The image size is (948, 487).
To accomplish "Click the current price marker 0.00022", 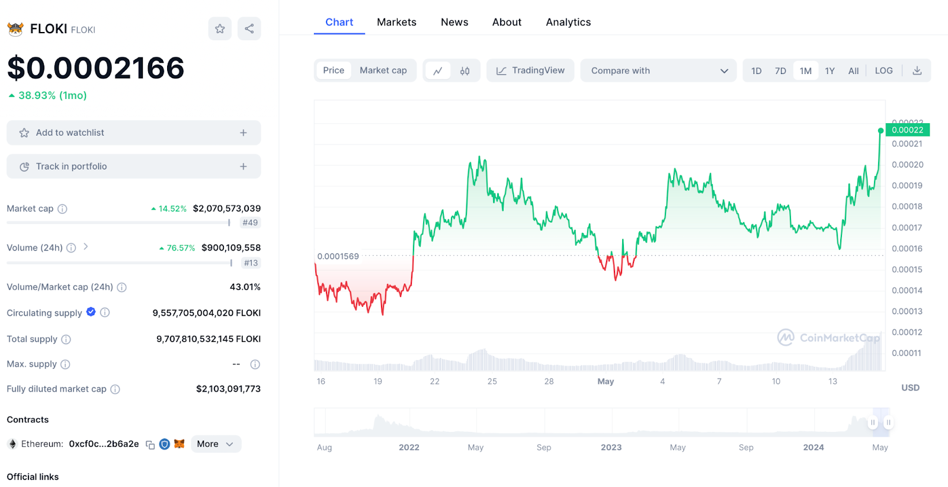I will tap(908, 130).
